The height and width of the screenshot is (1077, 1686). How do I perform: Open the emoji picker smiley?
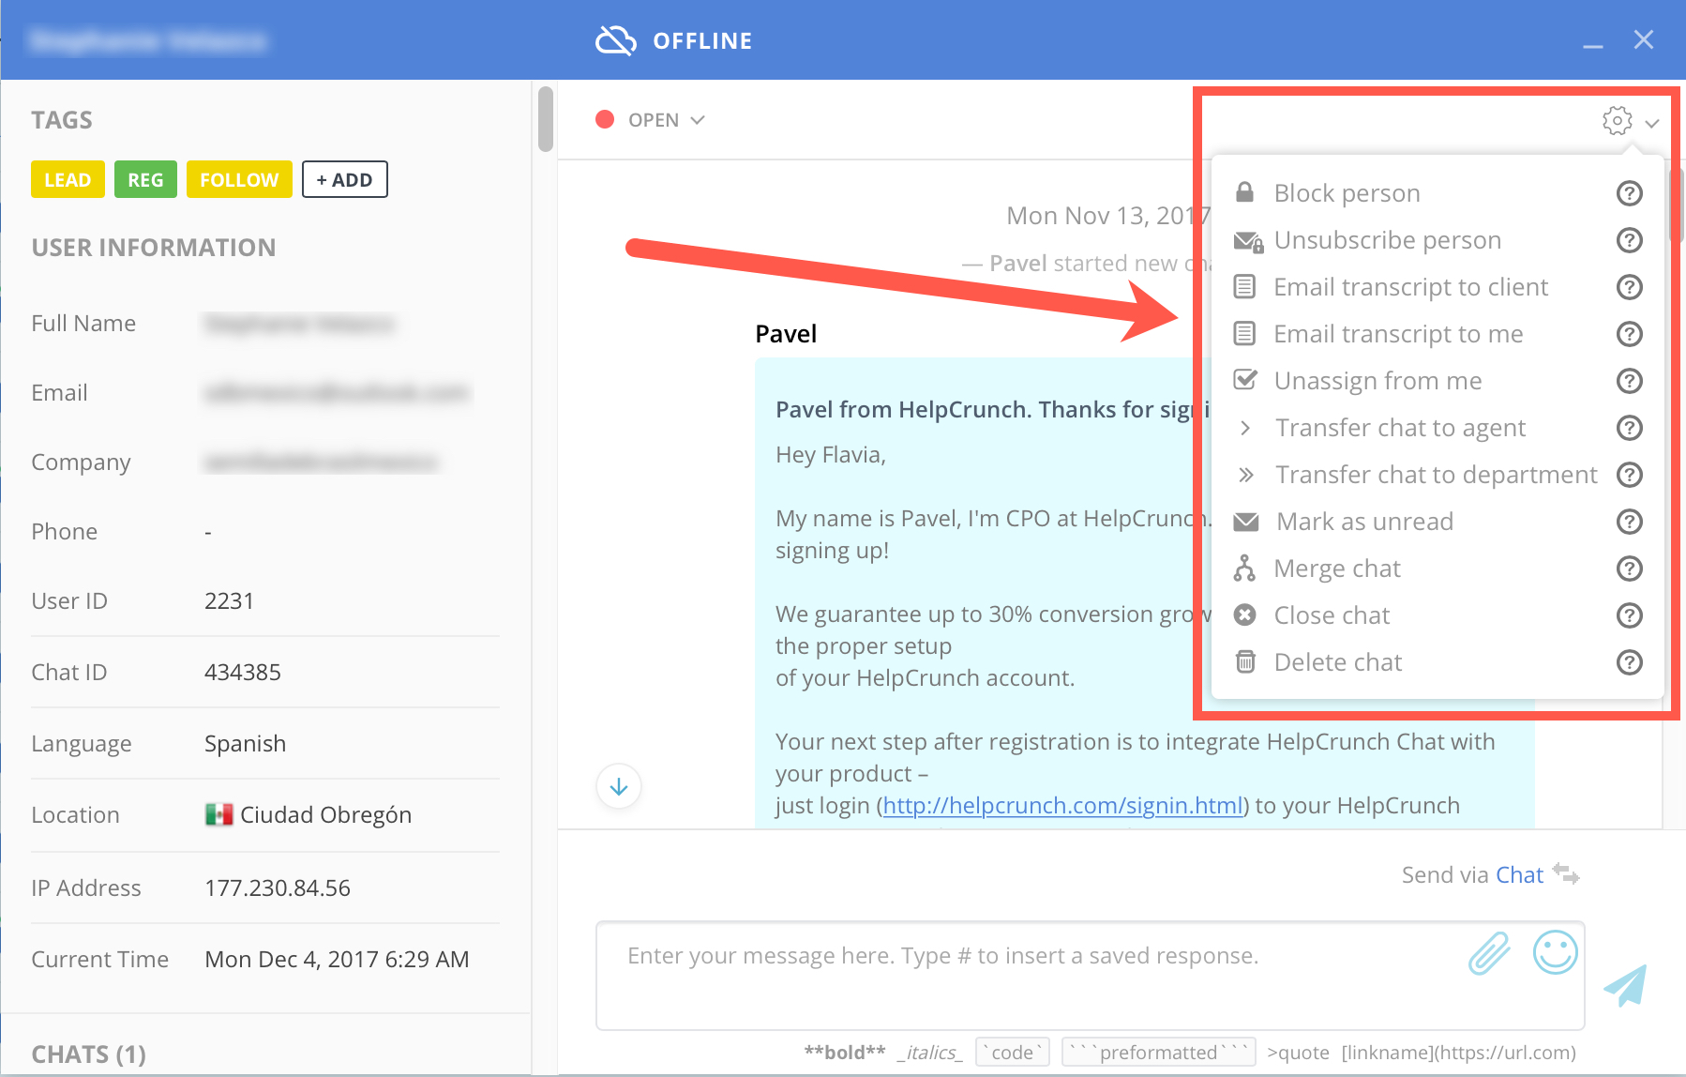(x=1555, y=952)
